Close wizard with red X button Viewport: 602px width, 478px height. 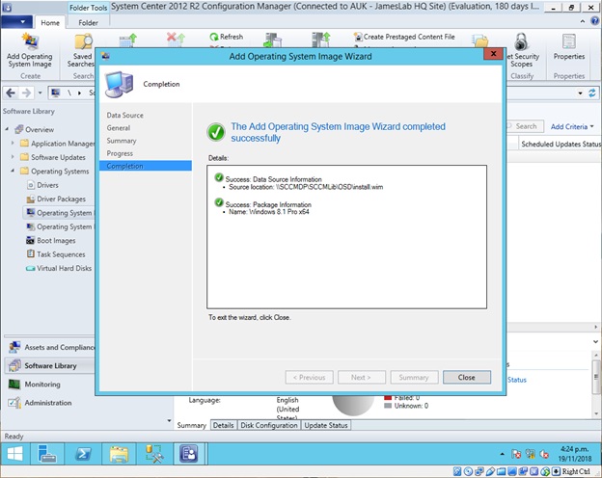pos(493,54)
